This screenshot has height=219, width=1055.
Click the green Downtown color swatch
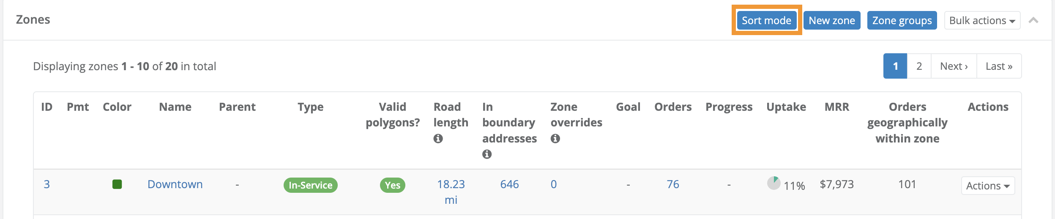click(117, 184)
